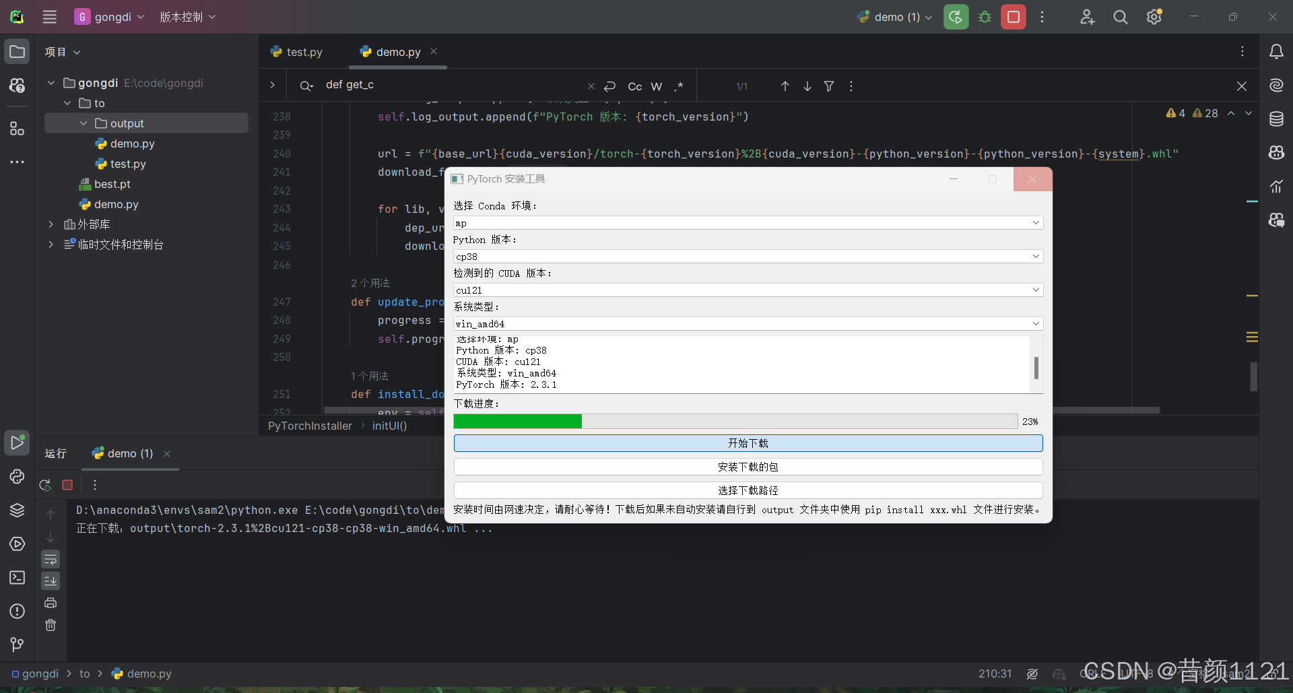This screenshot has width=1293, height=693.
Task: Open Code With Me user icon
Action: tap(1087, 17)
